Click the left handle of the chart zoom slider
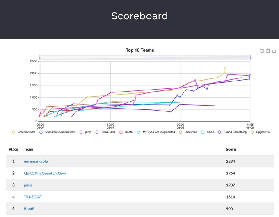 pyautogui.click(x=40, y=58)
